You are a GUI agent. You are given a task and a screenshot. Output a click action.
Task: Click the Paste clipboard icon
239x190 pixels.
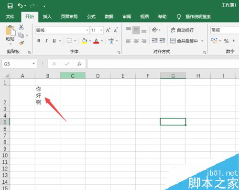click(11, 30)
